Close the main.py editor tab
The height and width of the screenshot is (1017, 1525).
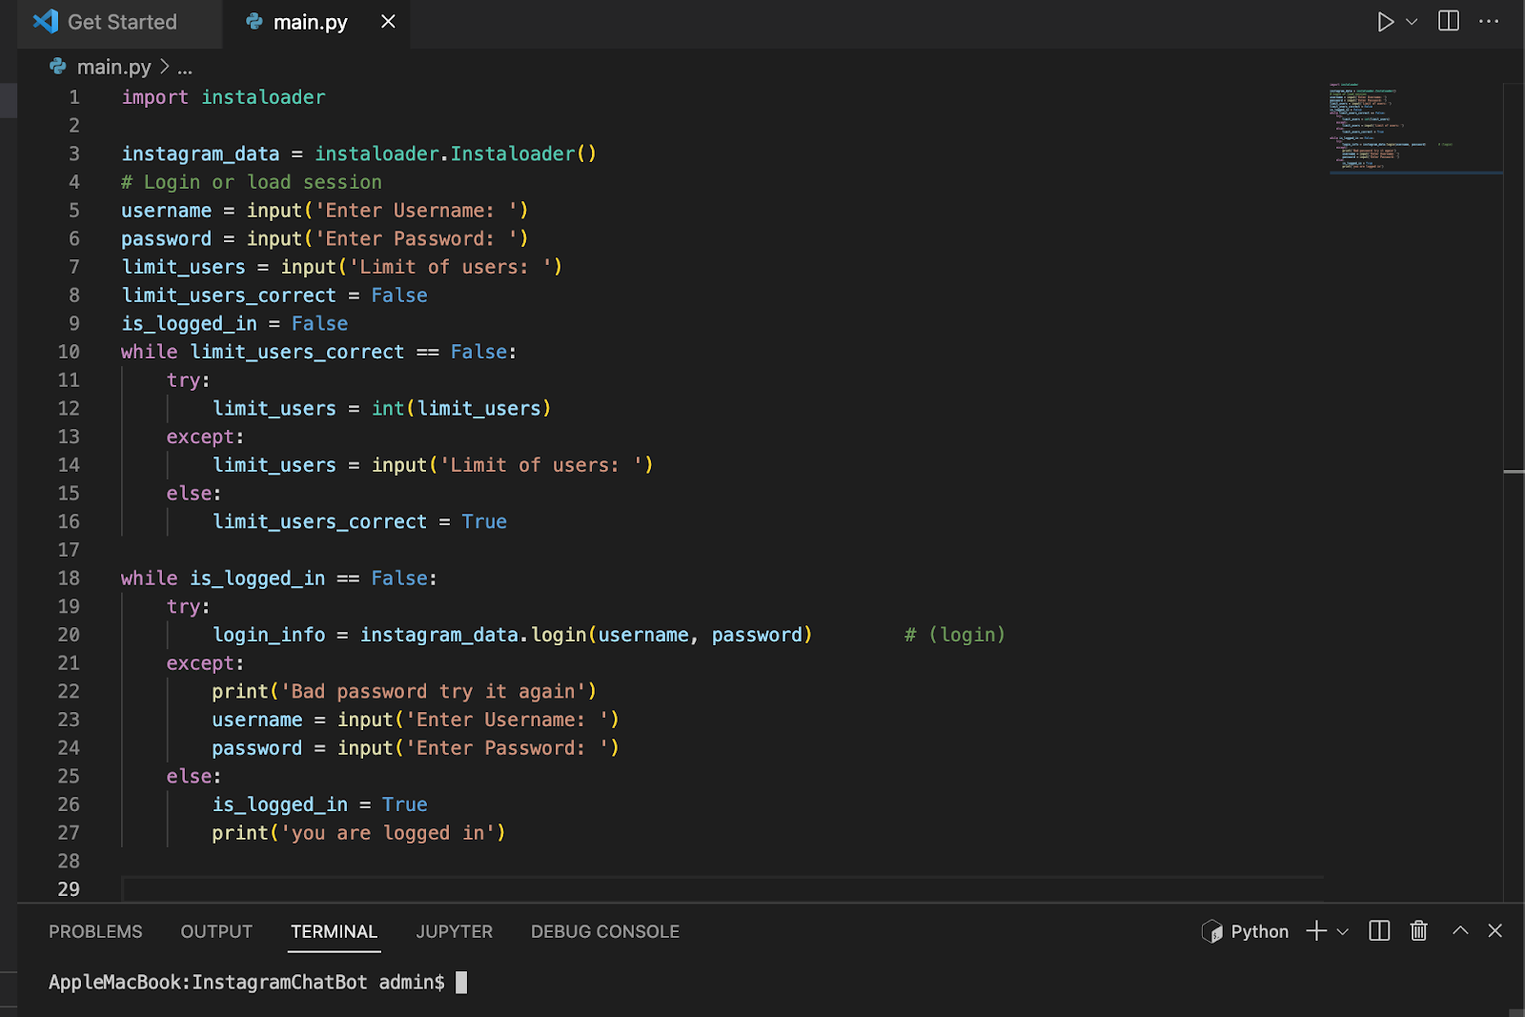click(388, 22)
